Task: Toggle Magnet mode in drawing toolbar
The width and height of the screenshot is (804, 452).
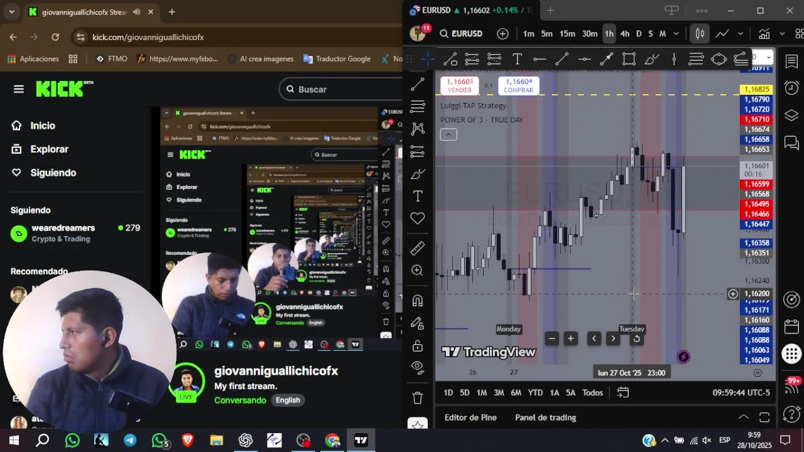Action: point(418,301)
